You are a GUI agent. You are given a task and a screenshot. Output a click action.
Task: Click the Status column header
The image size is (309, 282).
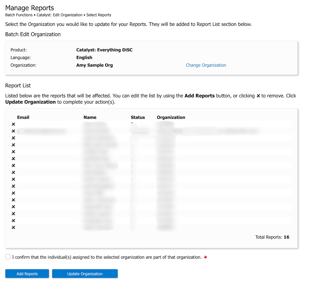tap(138, 117)
